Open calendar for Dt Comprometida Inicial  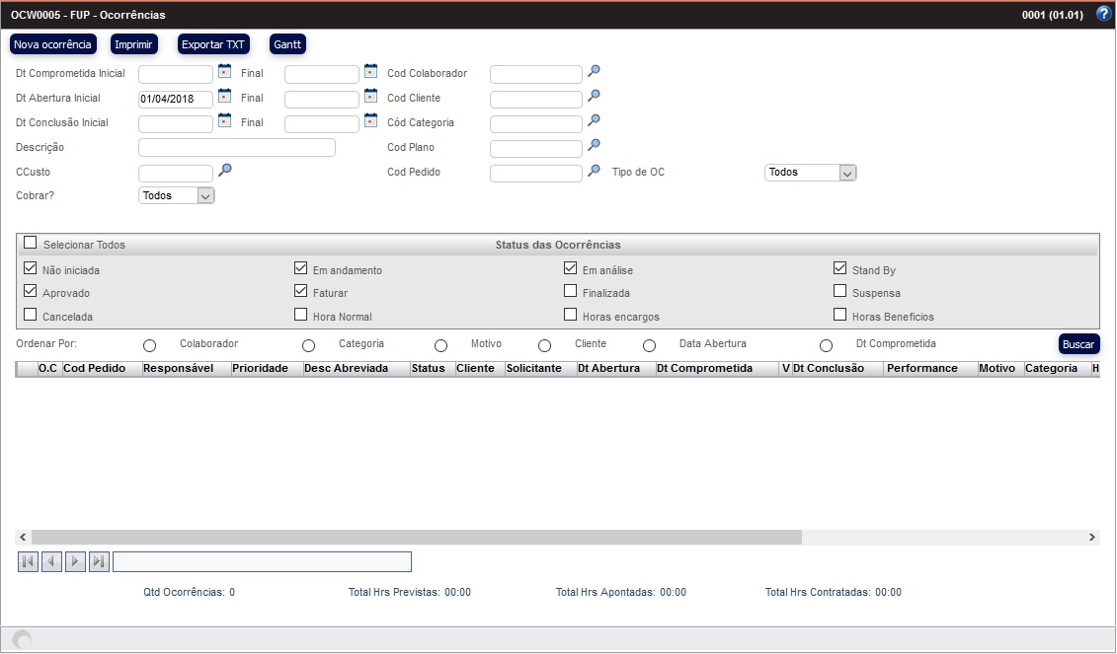pos(224,71)
